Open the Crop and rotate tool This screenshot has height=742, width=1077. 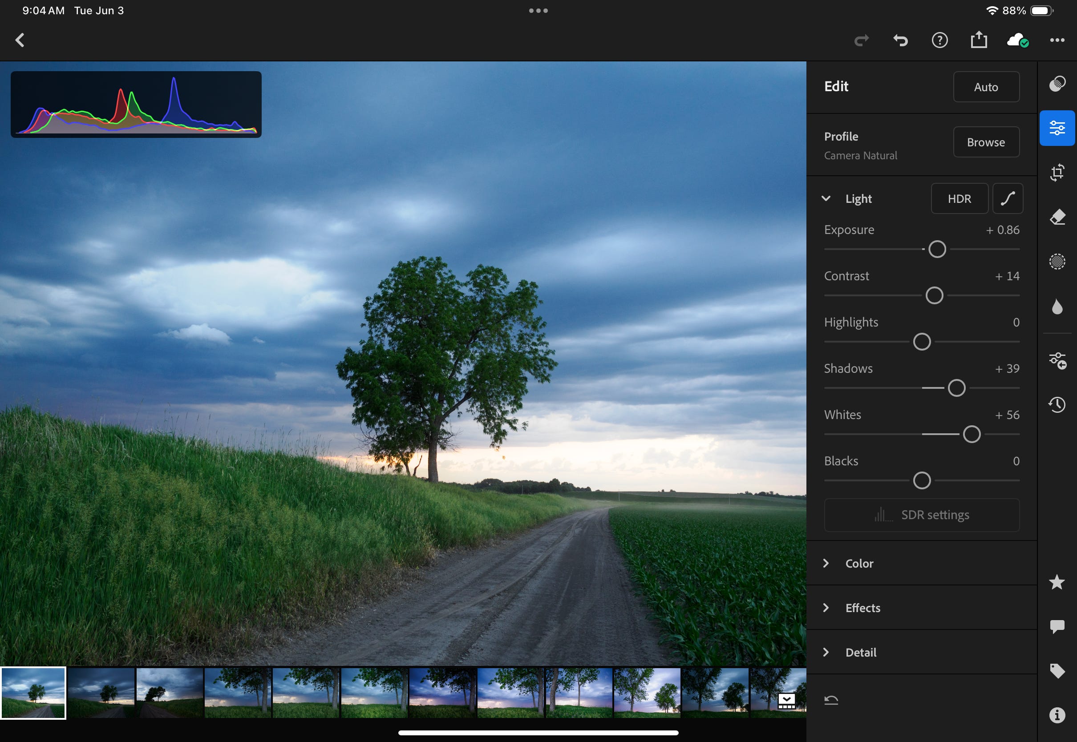tap(1057, 173)
